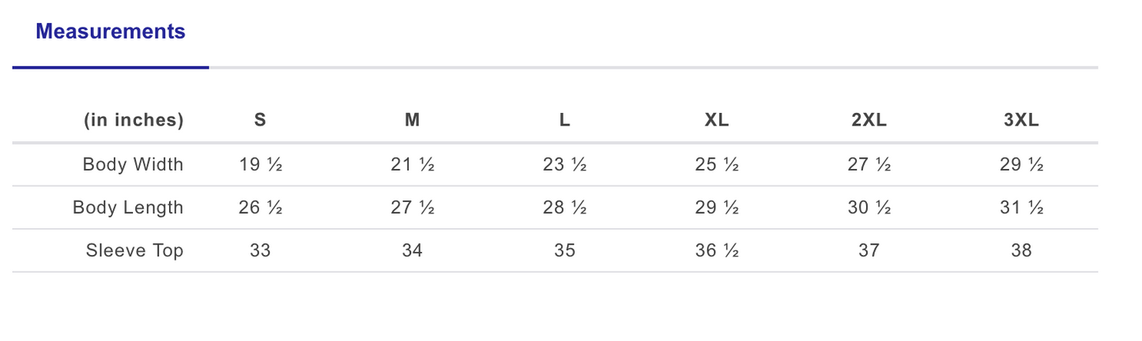Select the S size column header
This screenshot has width=1142, height=341.
(260, 120)
